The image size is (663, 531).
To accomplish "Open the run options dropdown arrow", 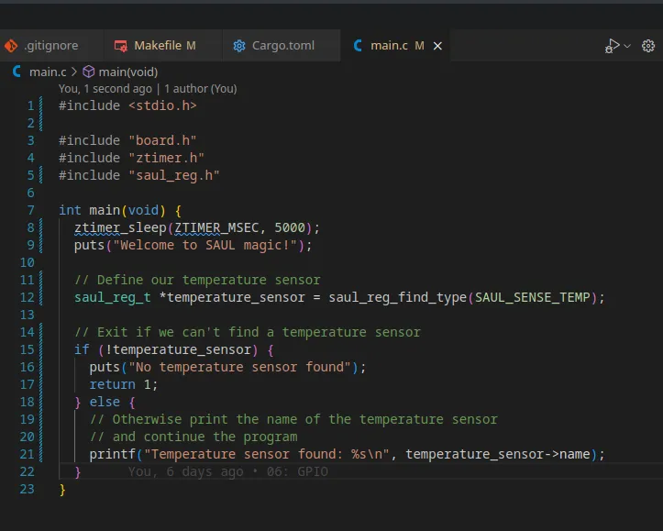I will pyautogui.click(x=627, y=46).
